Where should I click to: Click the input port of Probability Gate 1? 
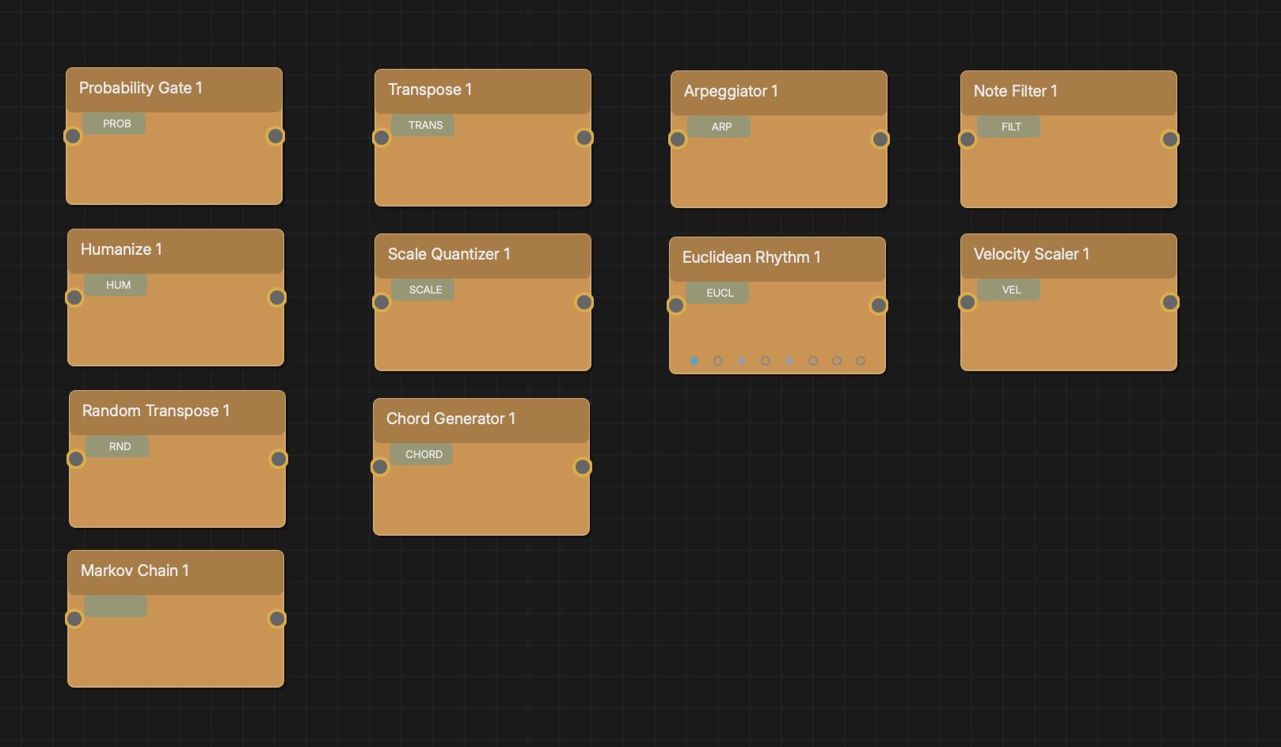[x=73, y=136]
